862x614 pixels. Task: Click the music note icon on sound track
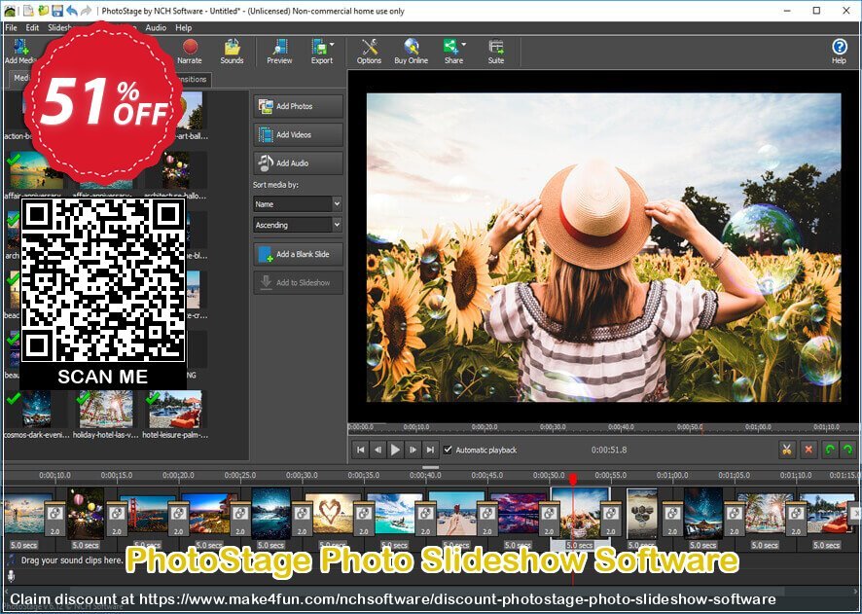11,560
